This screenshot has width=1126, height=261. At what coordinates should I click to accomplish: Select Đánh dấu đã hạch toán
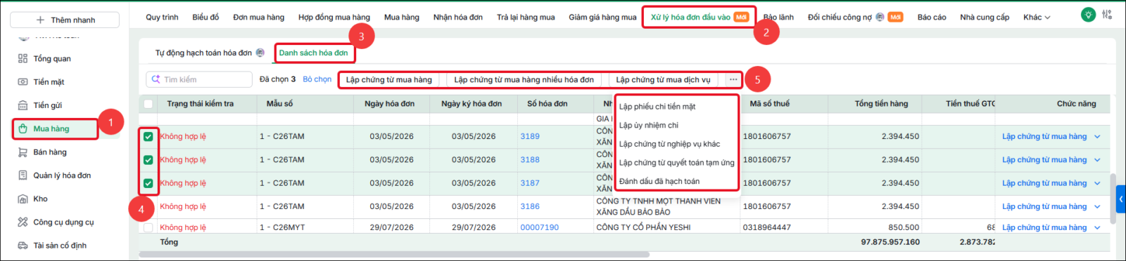coord(659,181)
